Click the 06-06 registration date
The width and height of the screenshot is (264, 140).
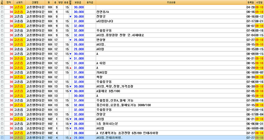pyautogui.click(x=250, y=124)
